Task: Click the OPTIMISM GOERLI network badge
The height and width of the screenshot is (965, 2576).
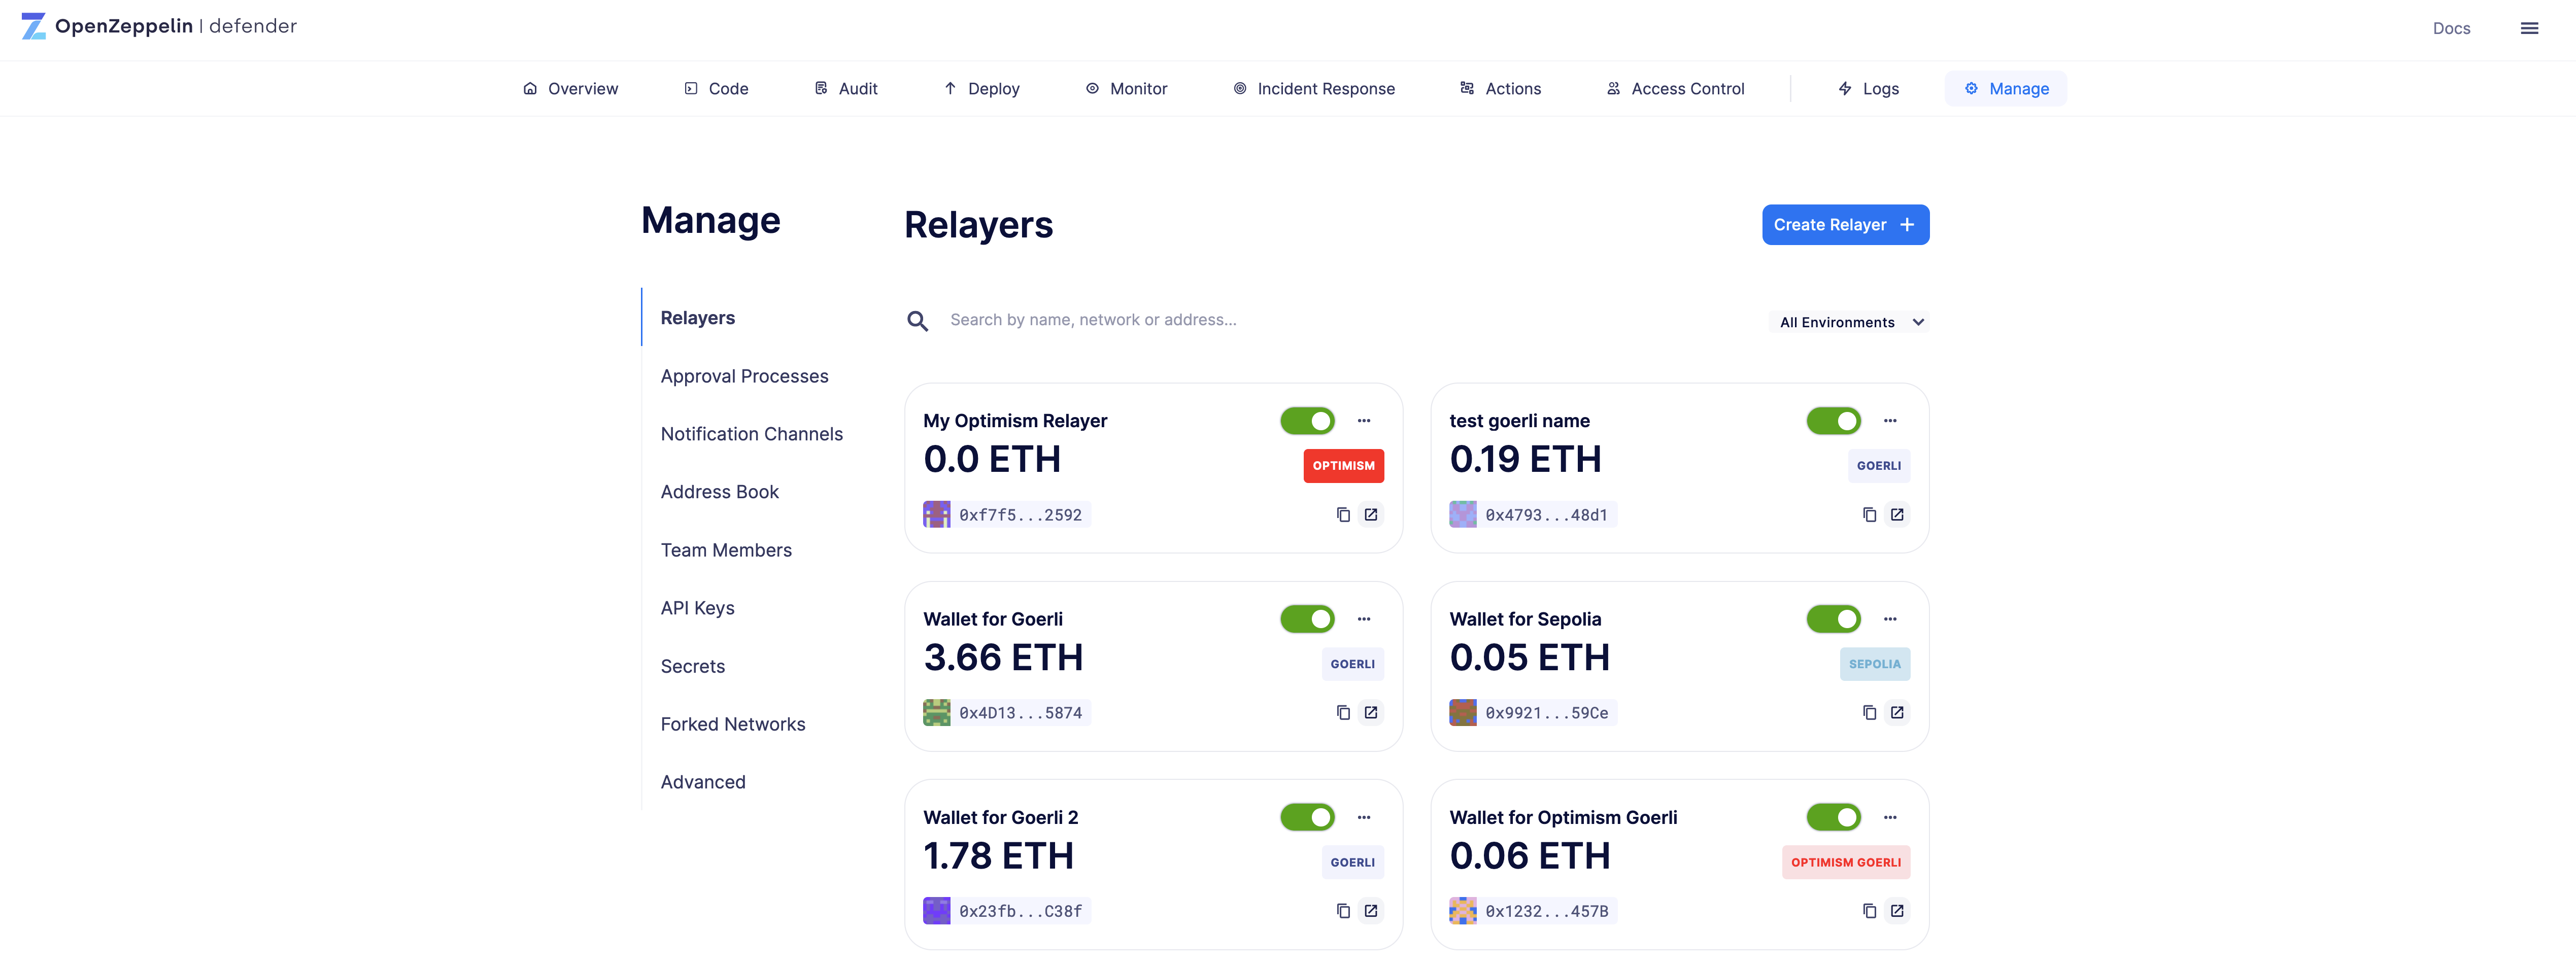Action: pos(1845,862)
